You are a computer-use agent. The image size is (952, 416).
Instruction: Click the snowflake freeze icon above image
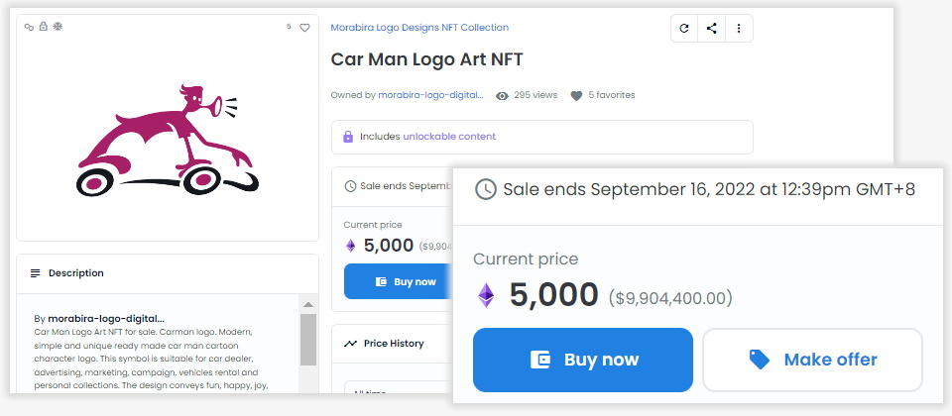[57, 27]
